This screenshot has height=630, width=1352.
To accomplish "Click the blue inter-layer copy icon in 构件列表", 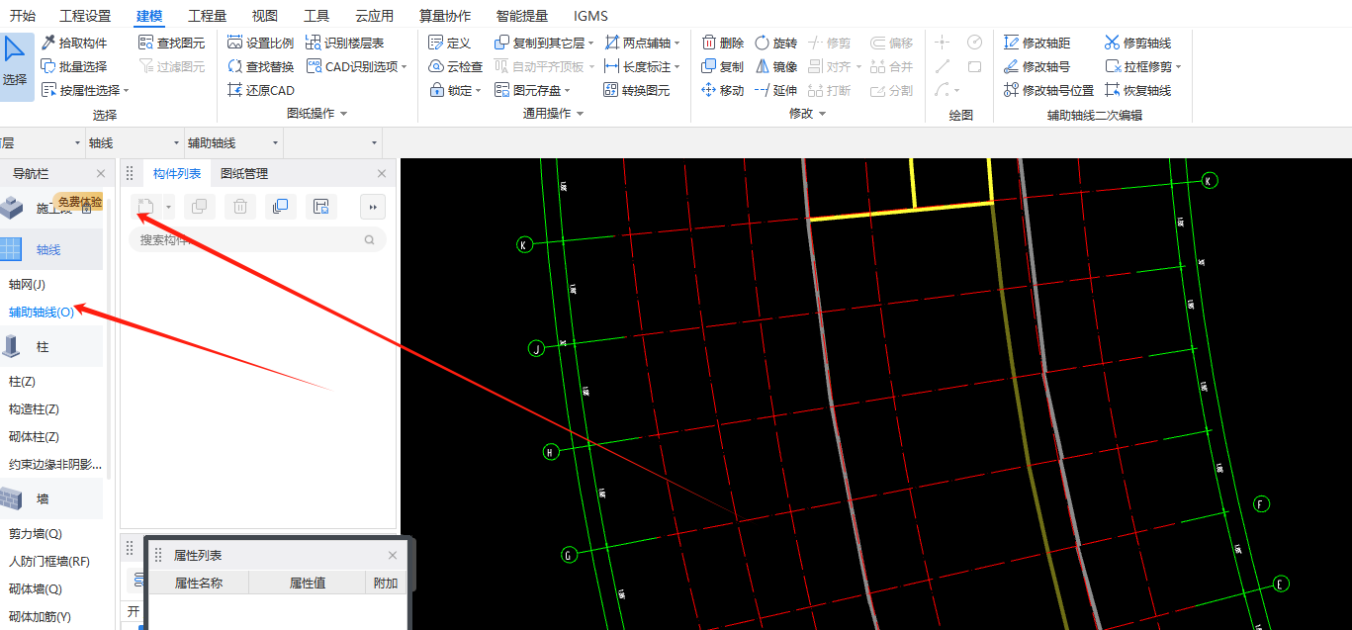I will (280, 207).
